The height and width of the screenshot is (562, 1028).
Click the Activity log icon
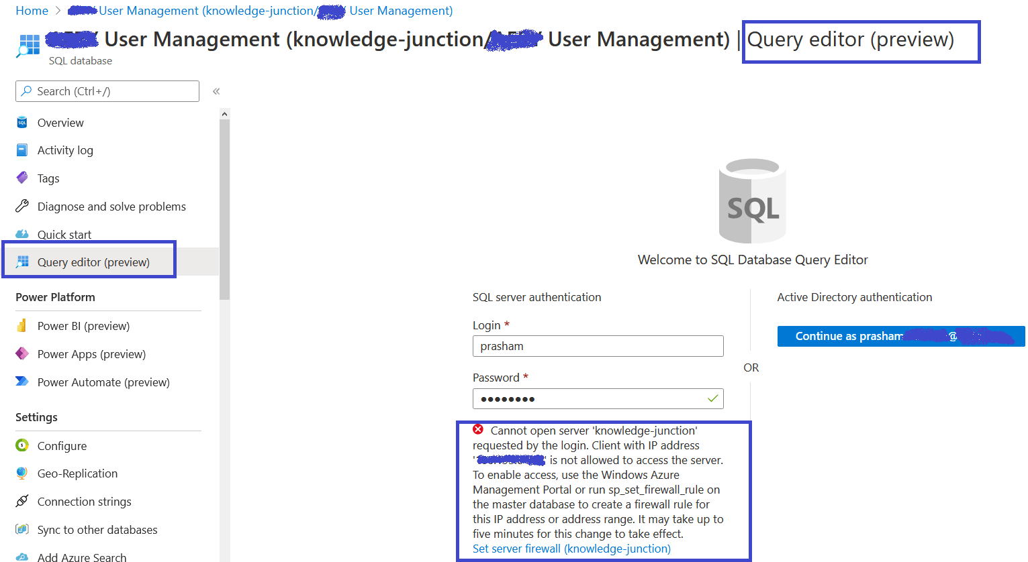(x=22, y=150)
